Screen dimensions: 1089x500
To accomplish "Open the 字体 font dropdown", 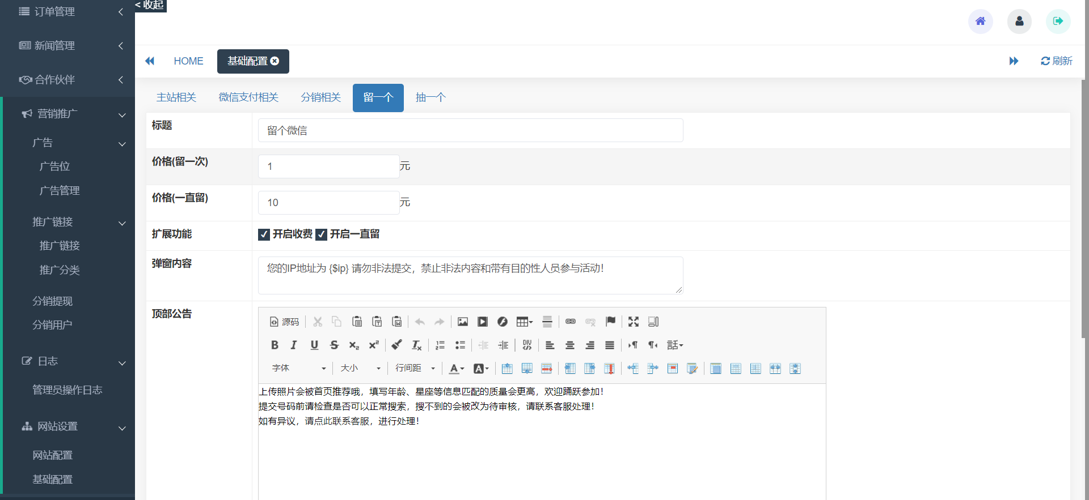I will click(x=299, y=368).
